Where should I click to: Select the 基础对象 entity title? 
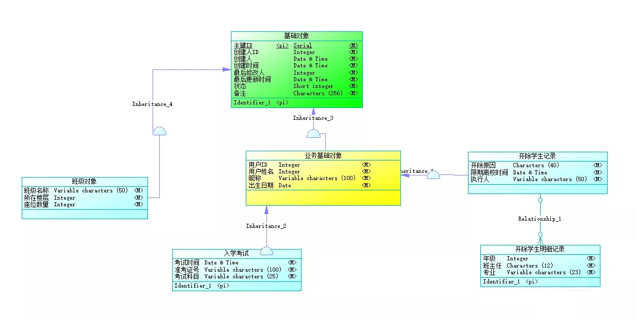(x=296, y=35)
